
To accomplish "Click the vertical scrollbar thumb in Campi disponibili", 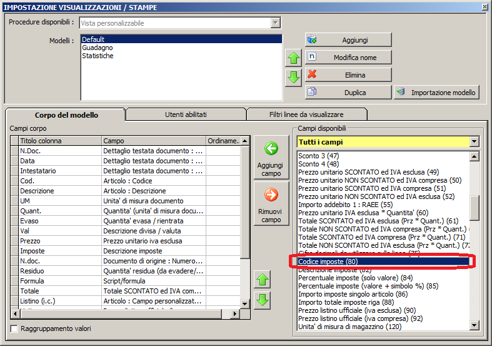I will 474,208.
